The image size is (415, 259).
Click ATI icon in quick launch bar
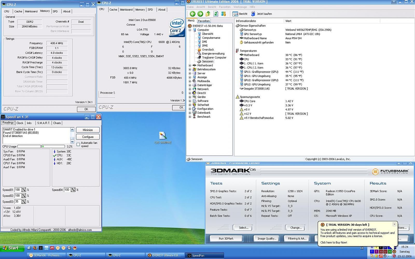[52, 248]
